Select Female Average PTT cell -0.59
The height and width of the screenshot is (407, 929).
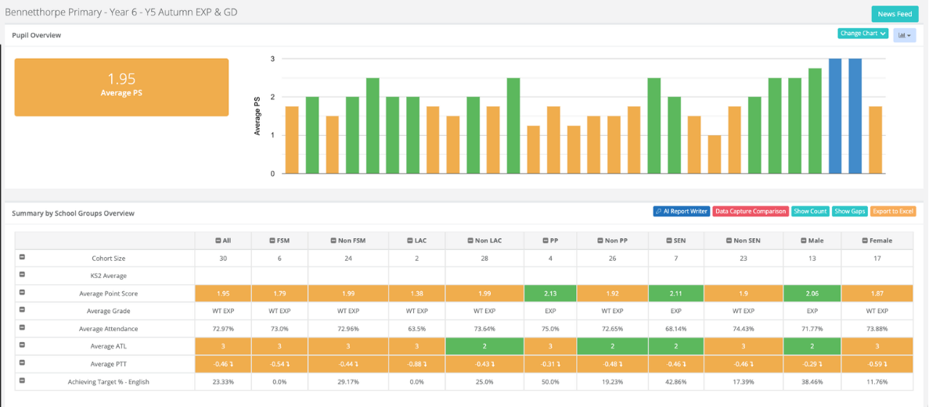(877, 364)
